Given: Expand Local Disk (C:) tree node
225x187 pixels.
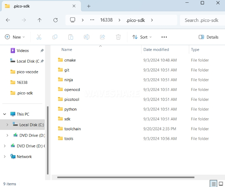Looking at the screenshot, I should click(x=7, y=125).
